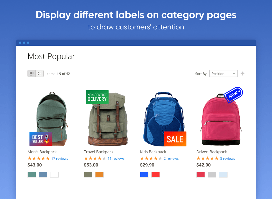Select blue swatch for Kids Backpack
272x199 pixels.
click(144, 175)
